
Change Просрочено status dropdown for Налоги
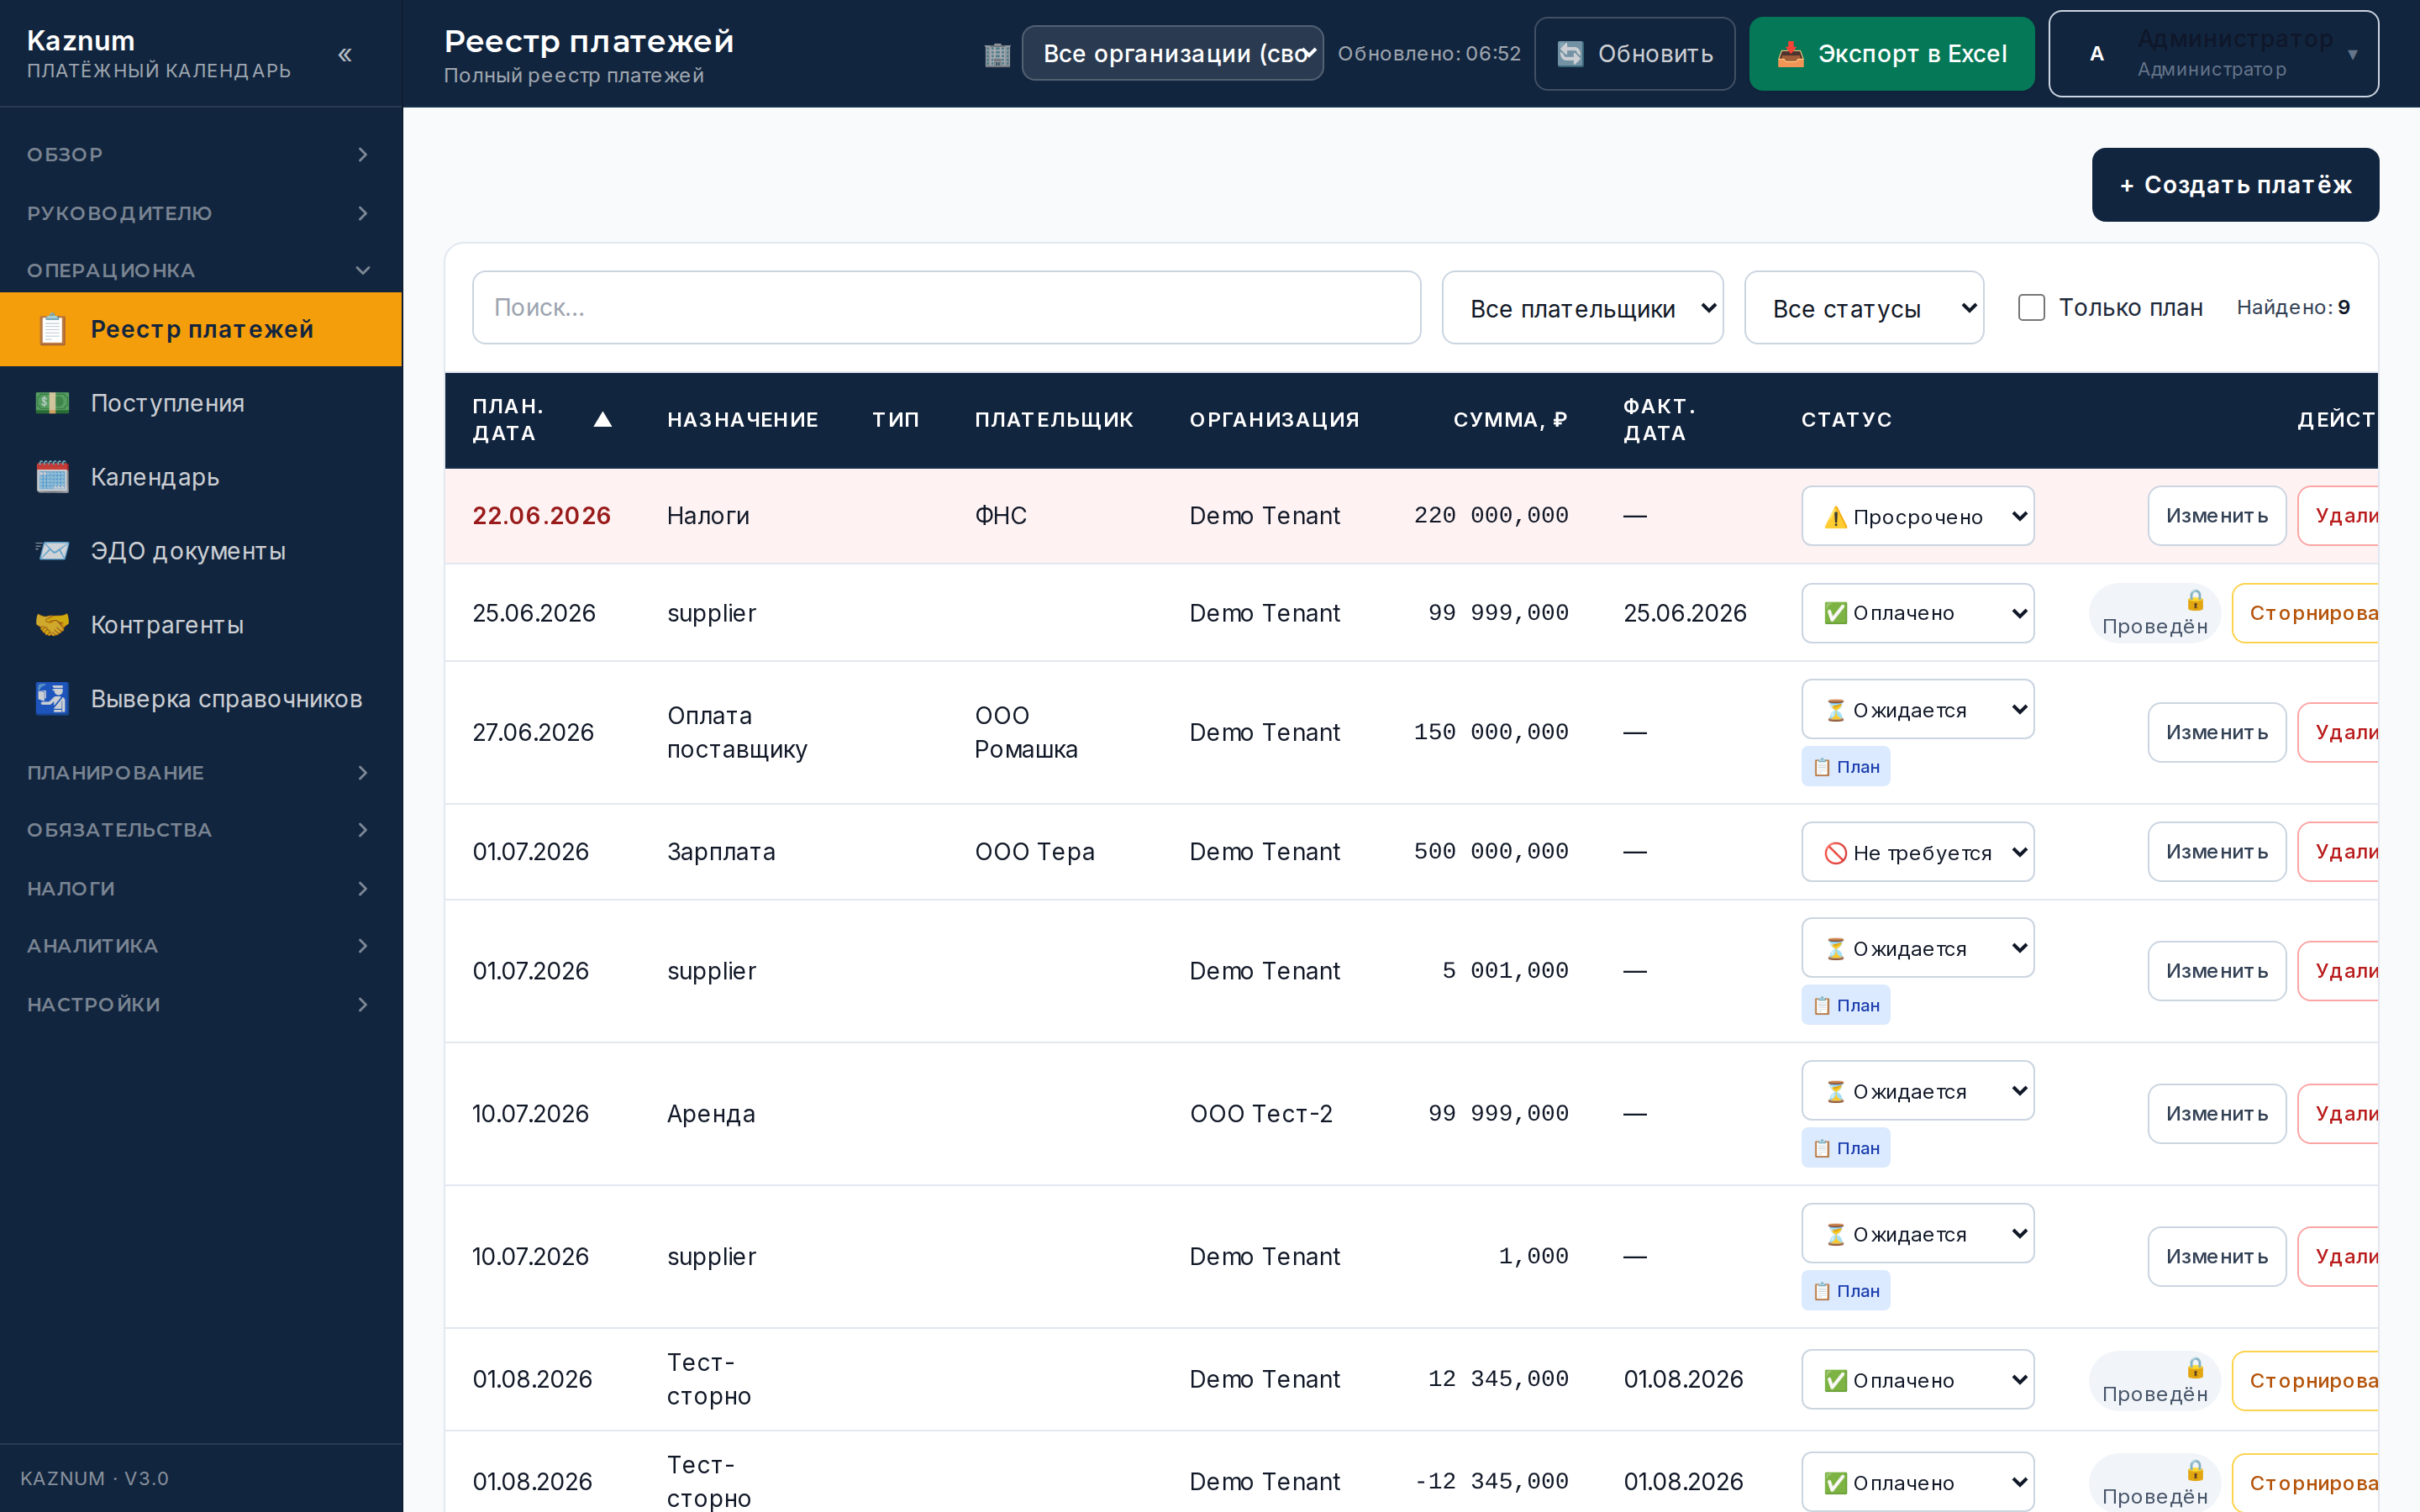tap(1917, 516)
